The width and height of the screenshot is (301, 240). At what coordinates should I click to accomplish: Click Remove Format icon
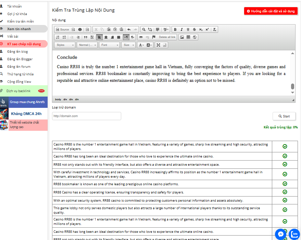pyautogui.click(x=215, y=29)
